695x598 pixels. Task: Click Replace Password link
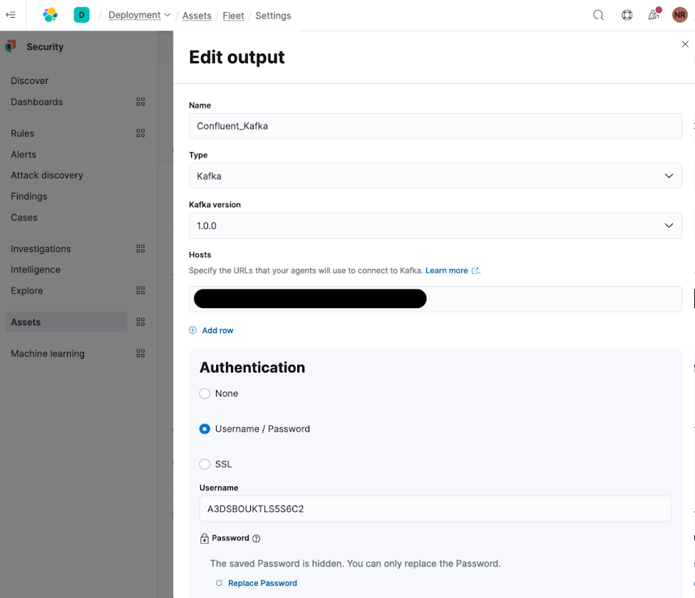tap(262, 583)
